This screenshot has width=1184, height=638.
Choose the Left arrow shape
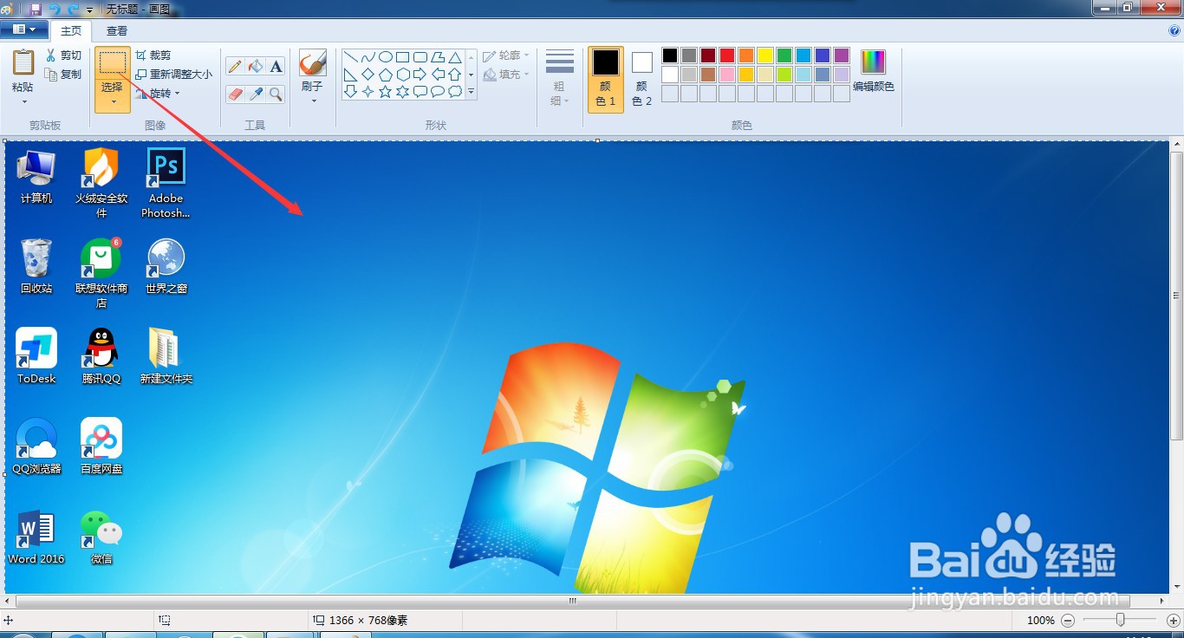pos(438,75)
